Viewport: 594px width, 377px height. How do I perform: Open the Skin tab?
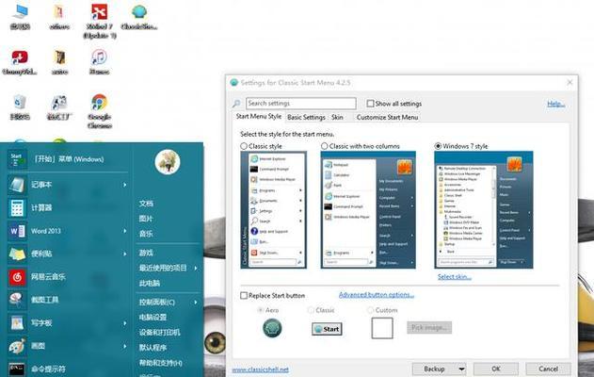tap(337, 117)
